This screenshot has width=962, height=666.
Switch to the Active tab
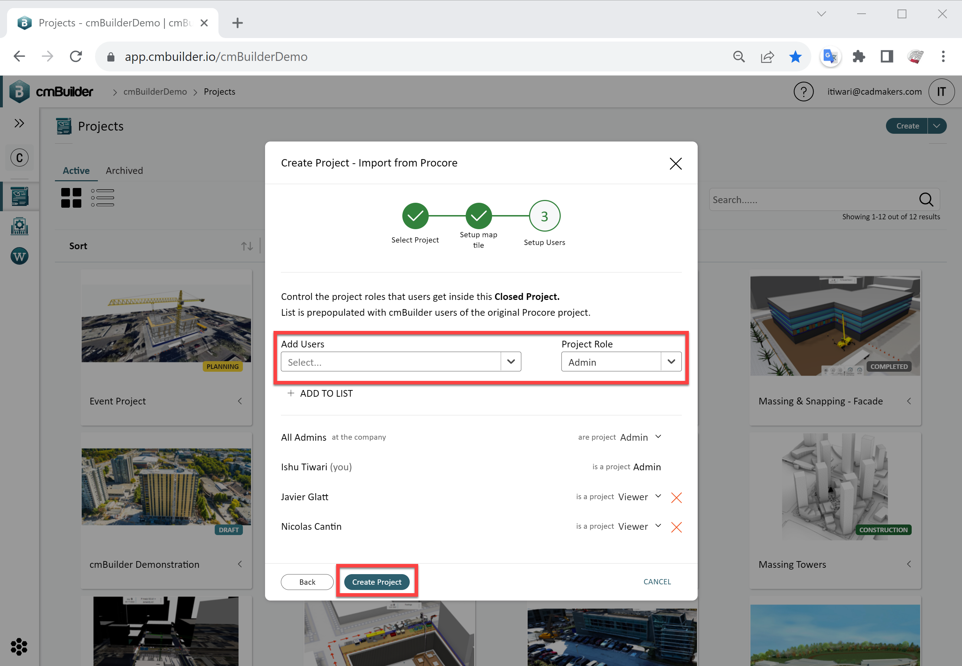coord(76,171)
